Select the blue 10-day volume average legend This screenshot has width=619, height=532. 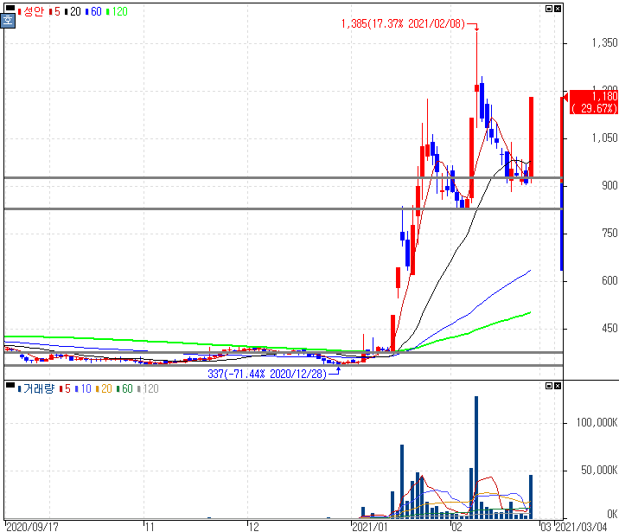tap(83, 388)
